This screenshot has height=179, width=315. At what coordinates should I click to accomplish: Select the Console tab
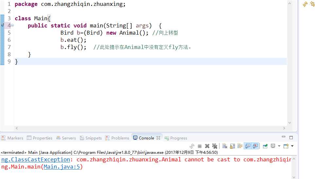click(x=144, y=138)
